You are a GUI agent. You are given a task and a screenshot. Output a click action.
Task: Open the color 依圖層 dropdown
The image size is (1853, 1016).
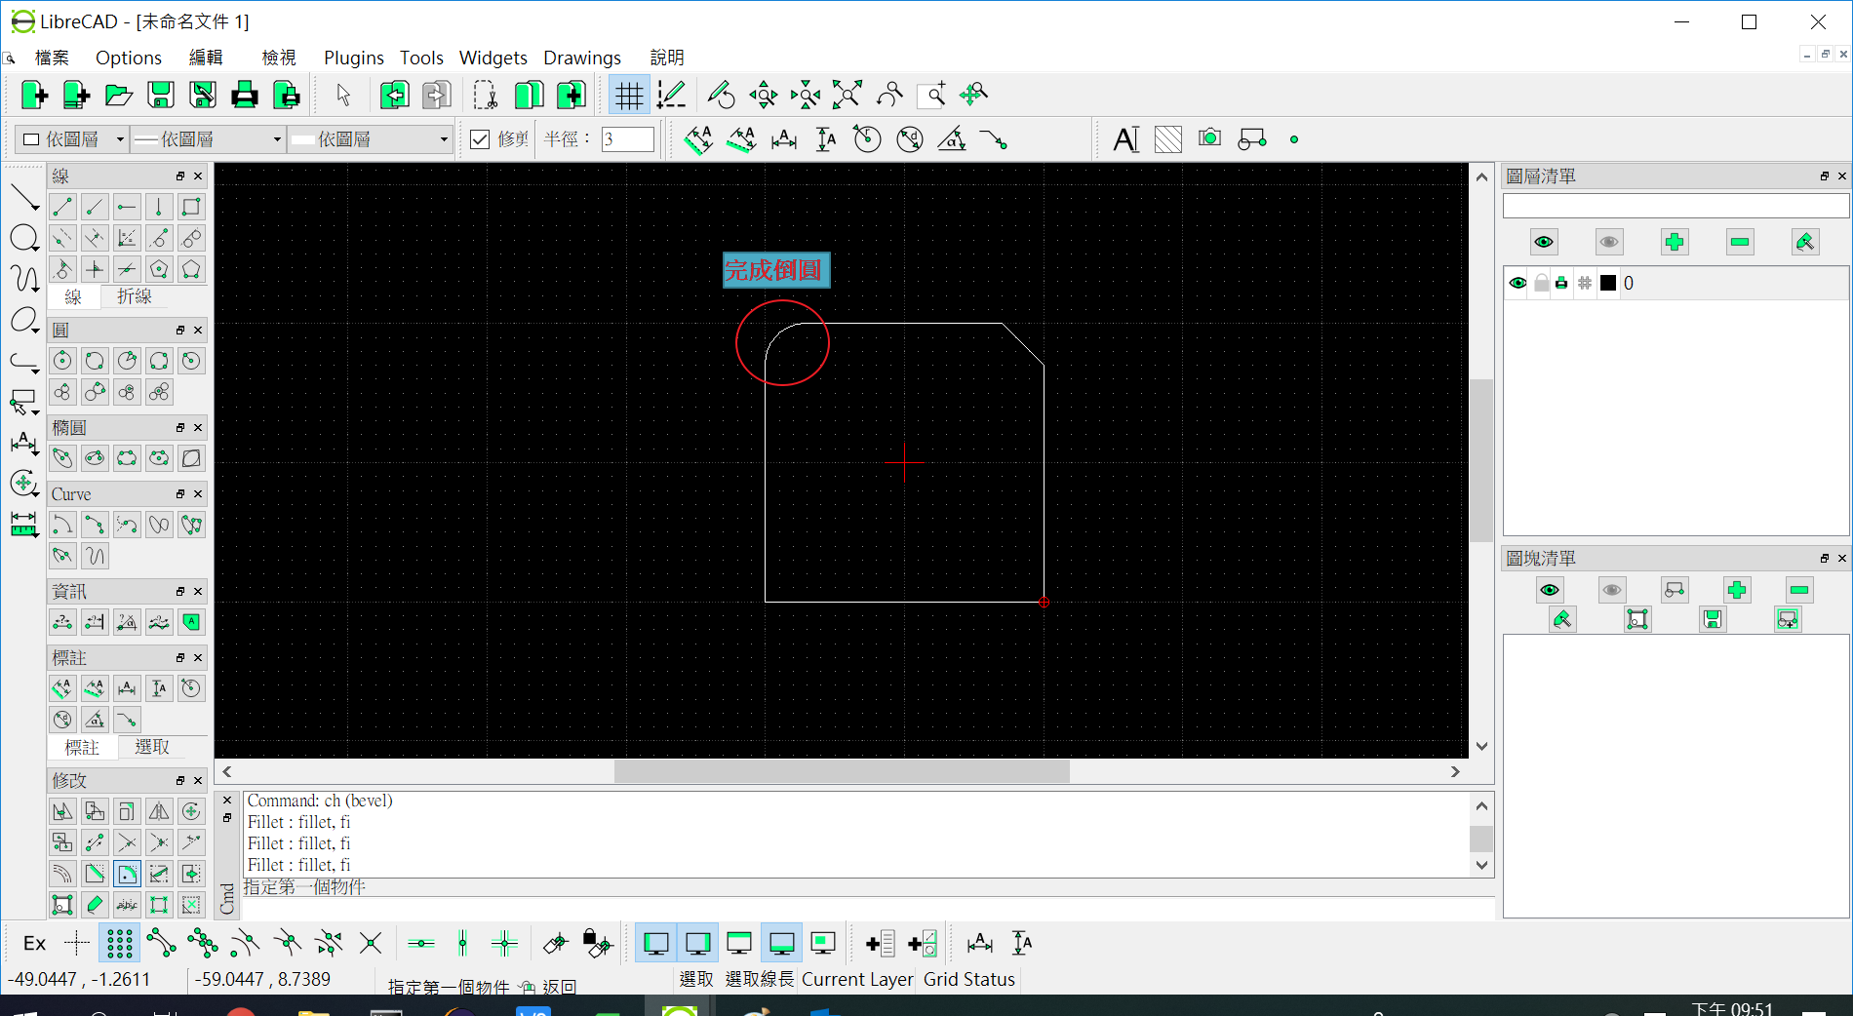(x=73, y=139)
